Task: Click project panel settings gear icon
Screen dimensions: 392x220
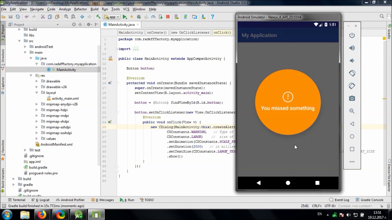Action: [x=89, y=24]
